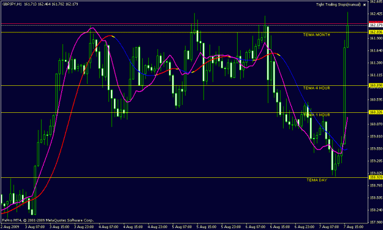
Task: Click price scale value 158.505
Action: point(376,197)
